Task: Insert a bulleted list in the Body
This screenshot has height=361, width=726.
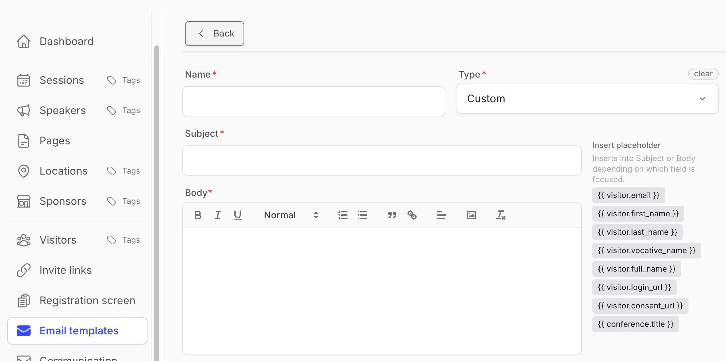Action: point(362,215)
